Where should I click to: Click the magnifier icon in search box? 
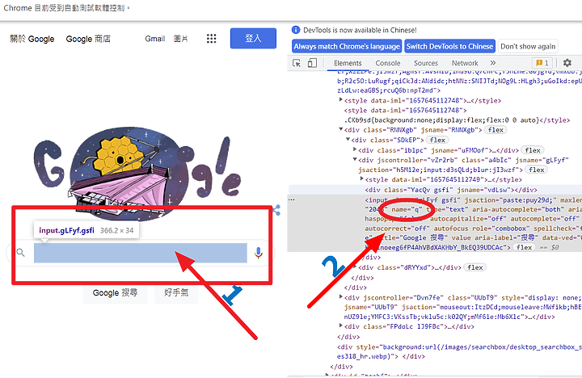pos(21,253)
